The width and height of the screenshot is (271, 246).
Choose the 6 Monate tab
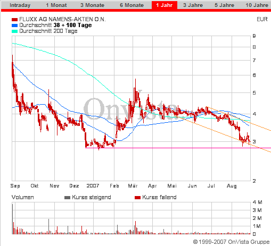point(132,5)
